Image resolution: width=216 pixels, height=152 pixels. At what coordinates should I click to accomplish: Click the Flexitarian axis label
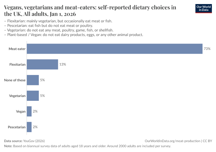click(x=17, y=65)
